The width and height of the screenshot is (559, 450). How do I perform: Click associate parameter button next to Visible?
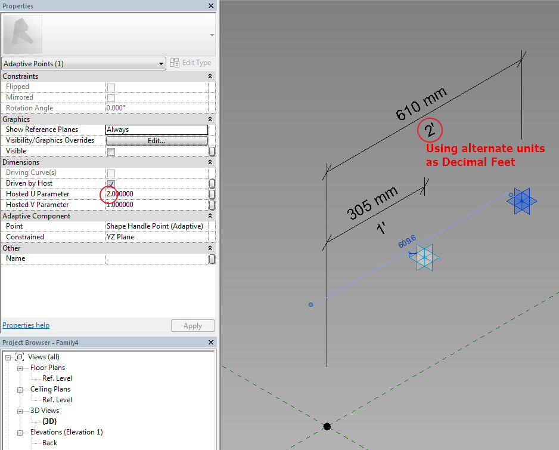pyautogui.click(x=212, y=152)
